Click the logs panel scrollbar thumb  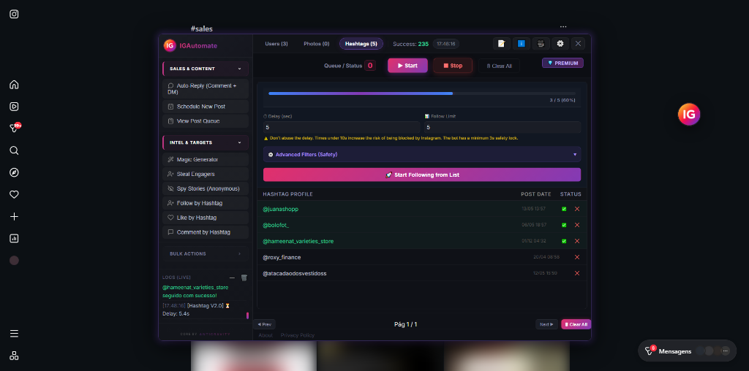coord(247,315)
